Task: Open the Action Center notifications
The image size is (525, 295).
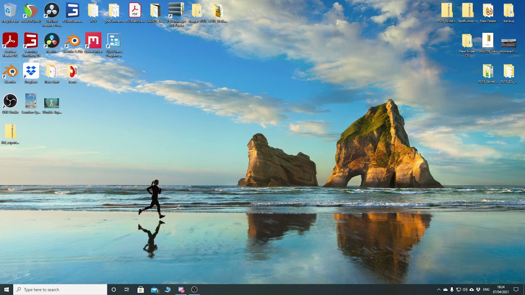Action: click(516, 290)
